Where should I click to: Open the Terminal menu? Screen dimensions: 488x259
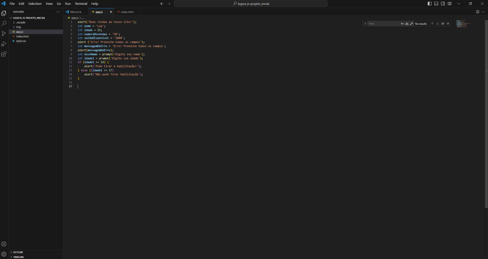coord(81,4)
